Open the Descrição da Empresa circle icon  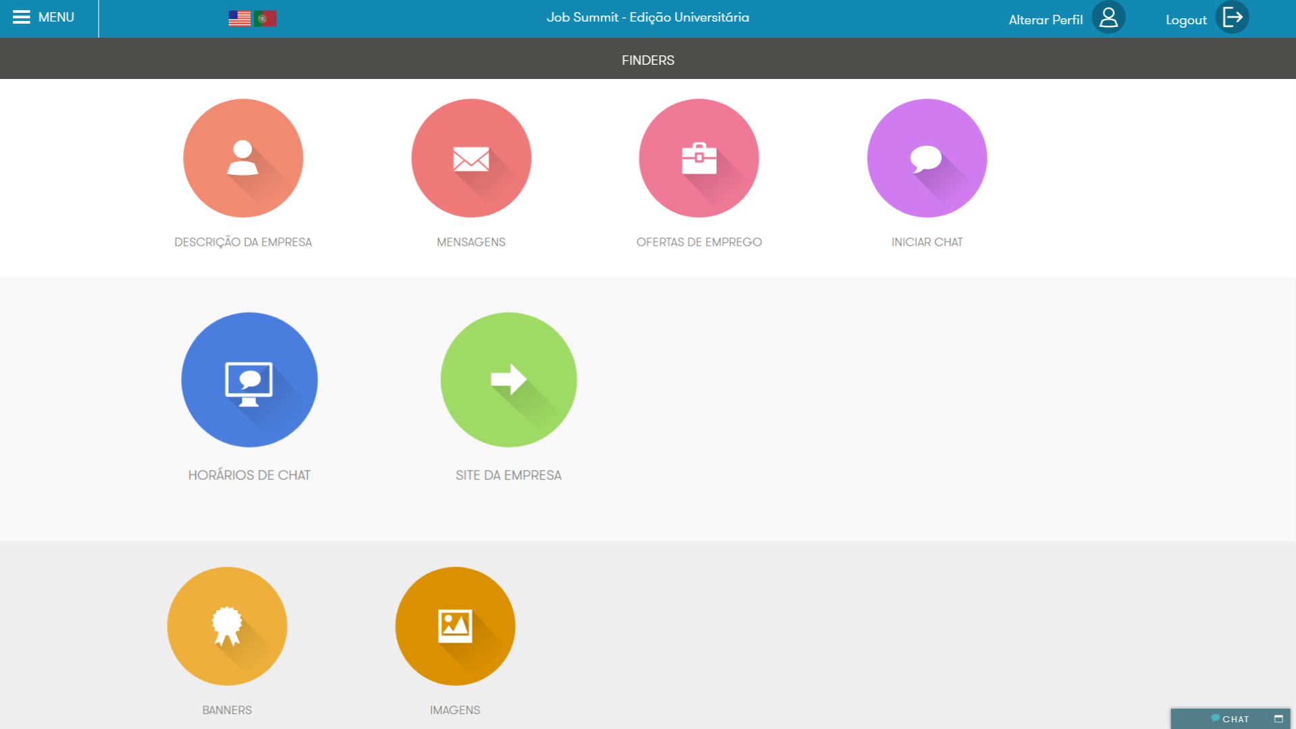click(x=243, y=158)
